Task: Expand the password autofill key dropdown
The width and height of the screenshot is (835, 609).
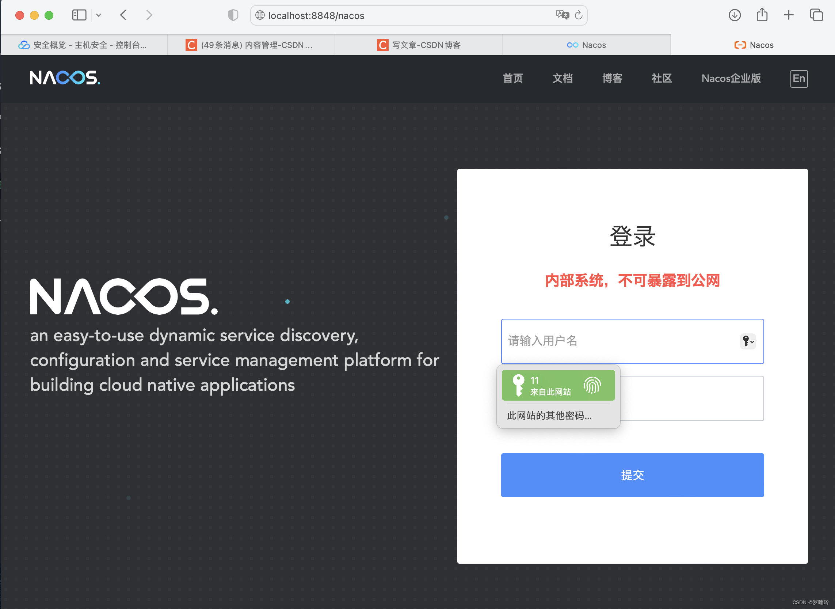Action: [x=748, y=341]
